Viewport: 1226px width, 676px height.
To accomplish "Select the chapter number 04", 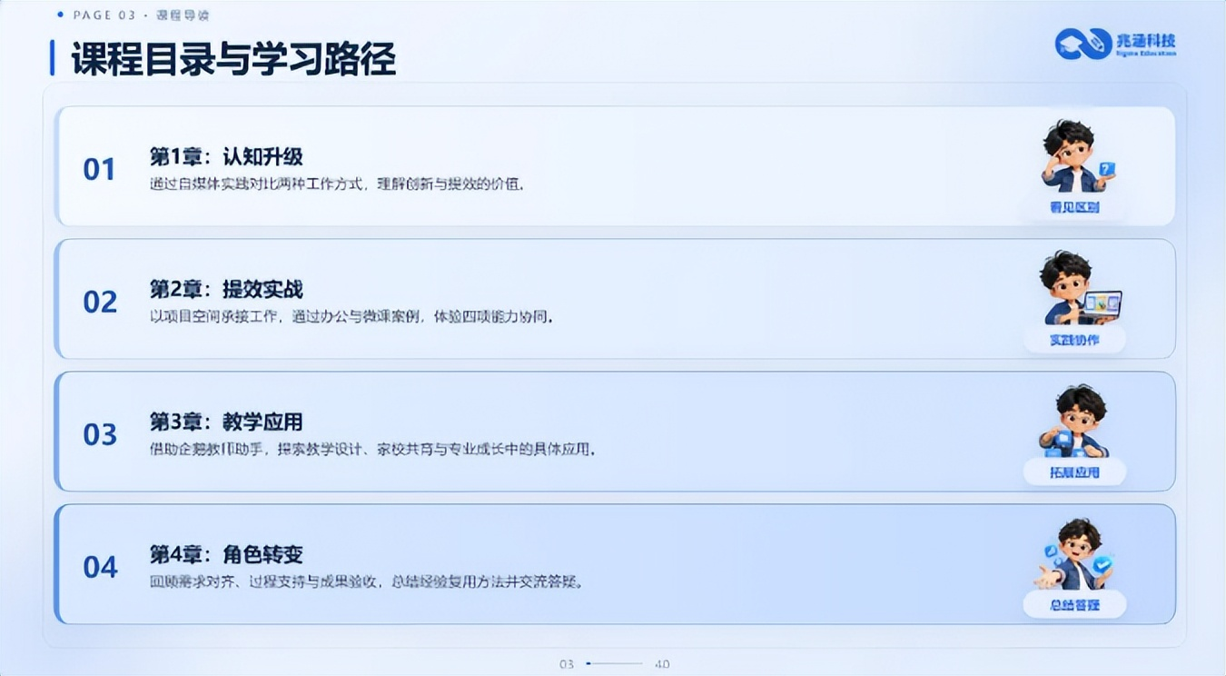I will [100, 568].
